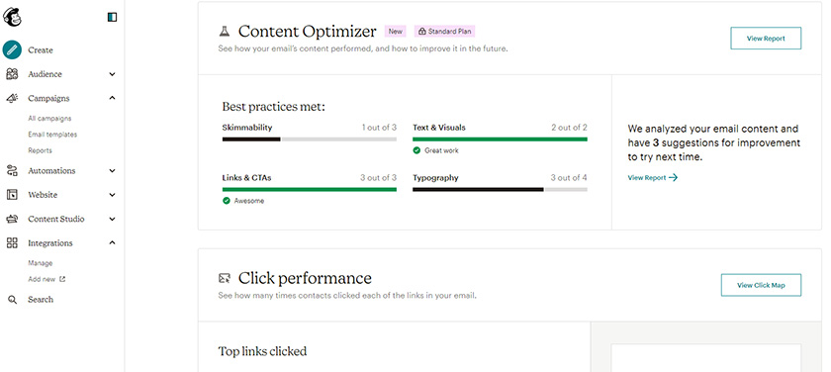
Task: Click the Integrations grid icon
Action: coord(12,242)
